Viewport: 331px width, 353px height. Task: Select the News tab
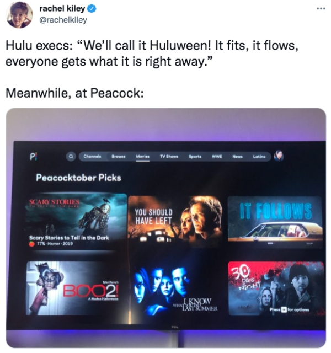point(238,156)
